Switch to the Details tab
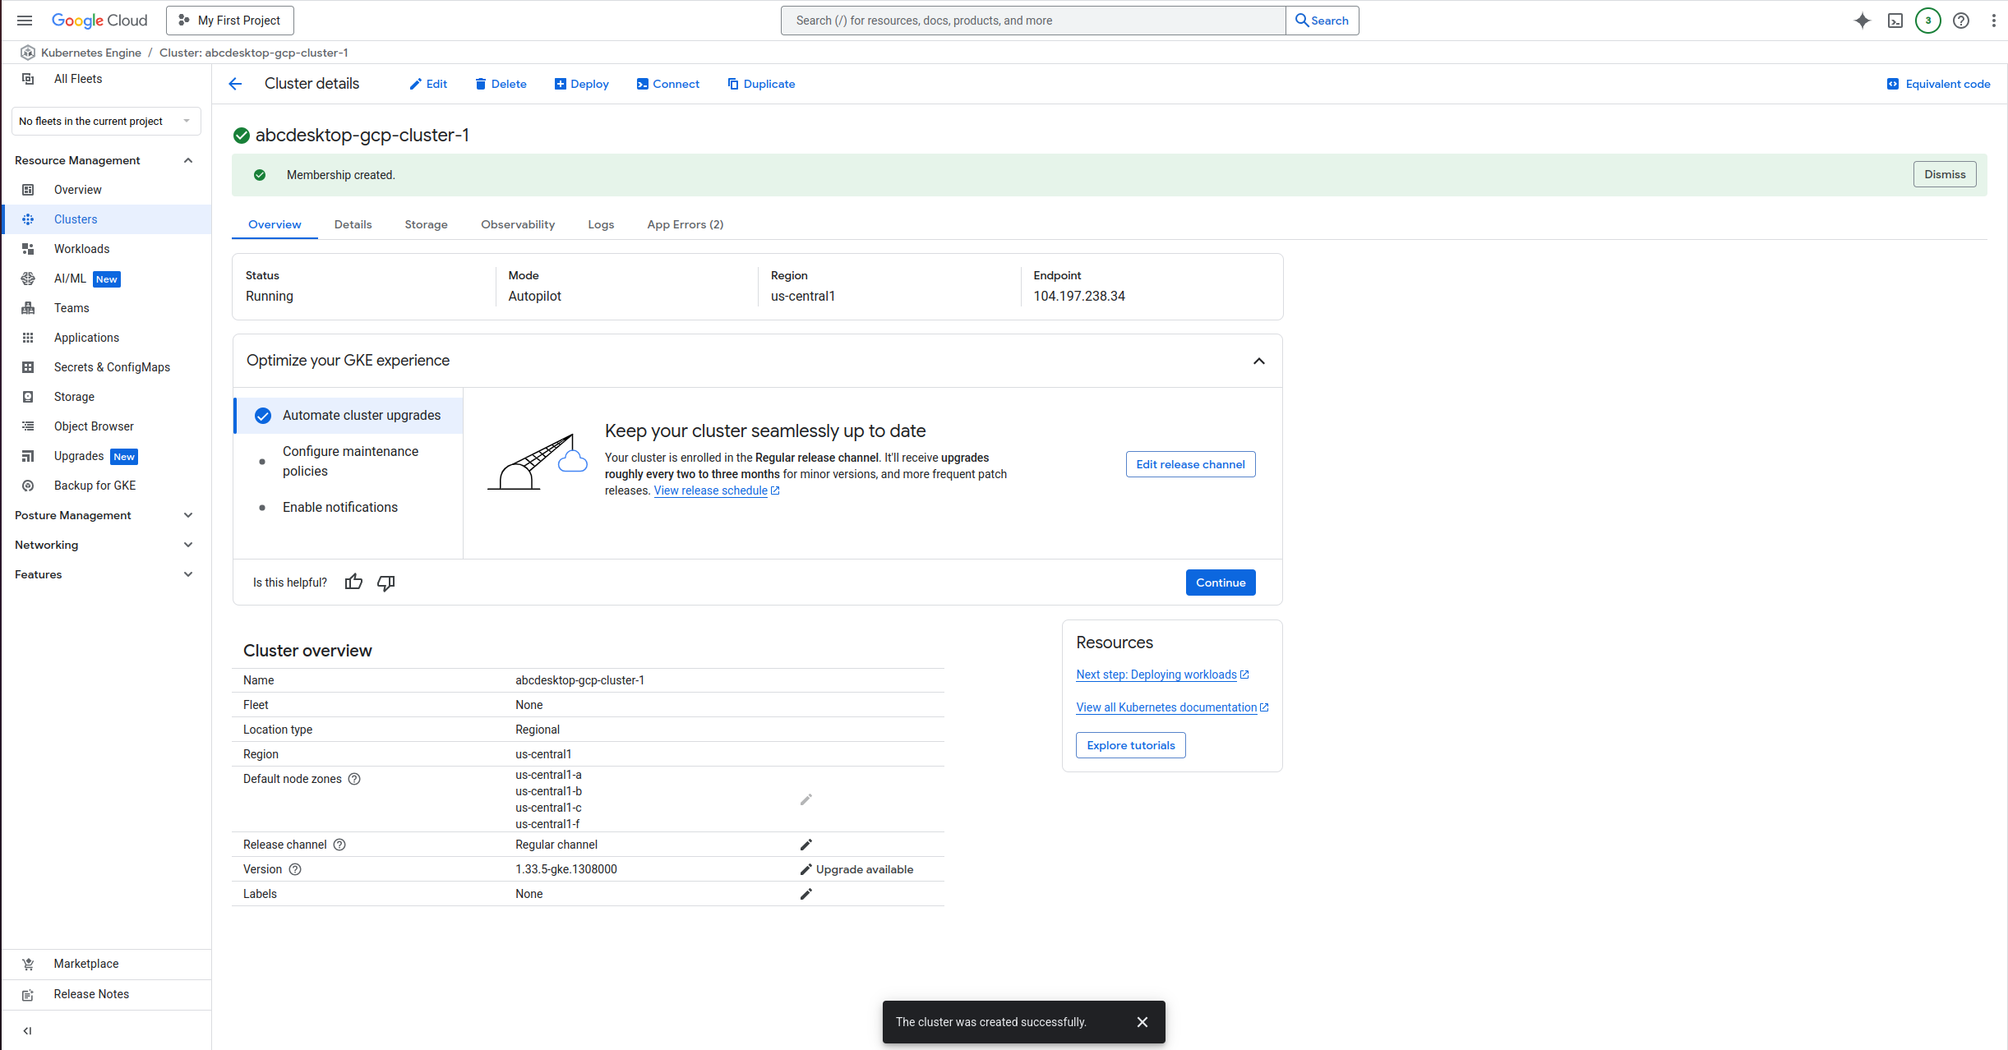Image resolution: width=2008 pixels, height=1050 pixels. pos(353,224)
